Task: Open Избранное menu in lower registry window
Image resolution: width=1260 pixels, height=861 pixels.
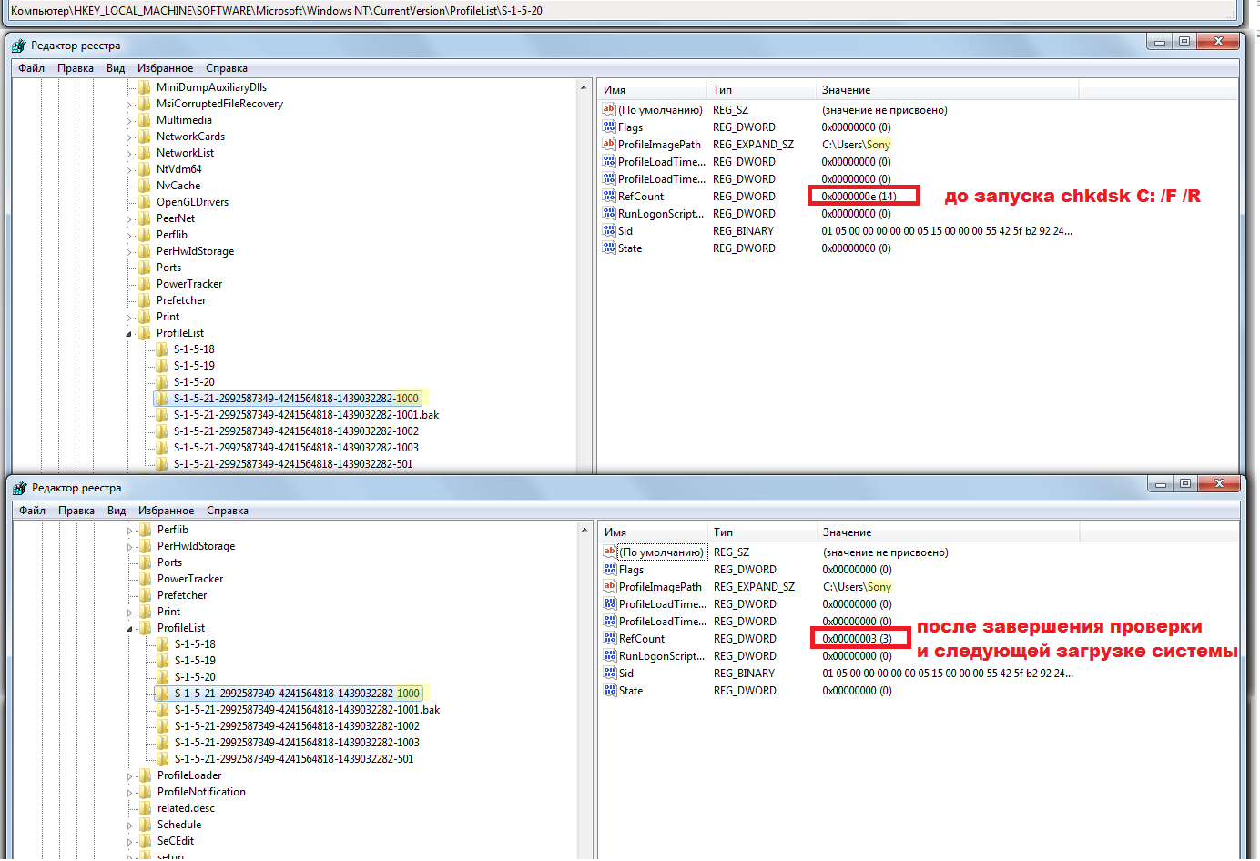Action: pos(166,511)
